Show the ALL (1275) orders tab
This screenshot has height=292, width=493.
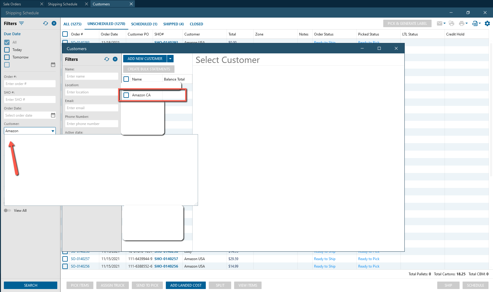coord(72,24)
